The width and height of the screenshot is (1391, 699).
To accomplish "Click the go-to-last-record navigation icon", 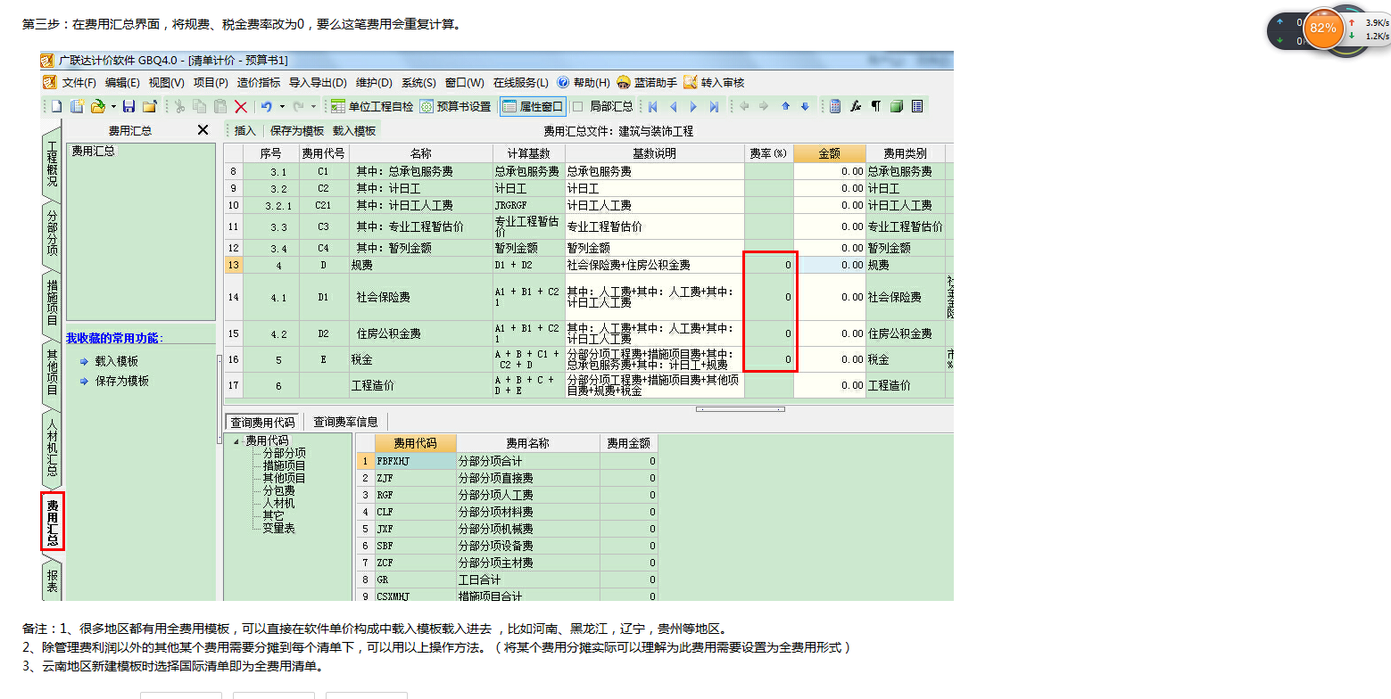I will click(x=714, y=106).
